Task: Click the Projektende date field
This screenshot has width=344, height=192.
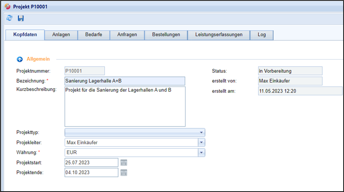Action: (x=91, y=173)
